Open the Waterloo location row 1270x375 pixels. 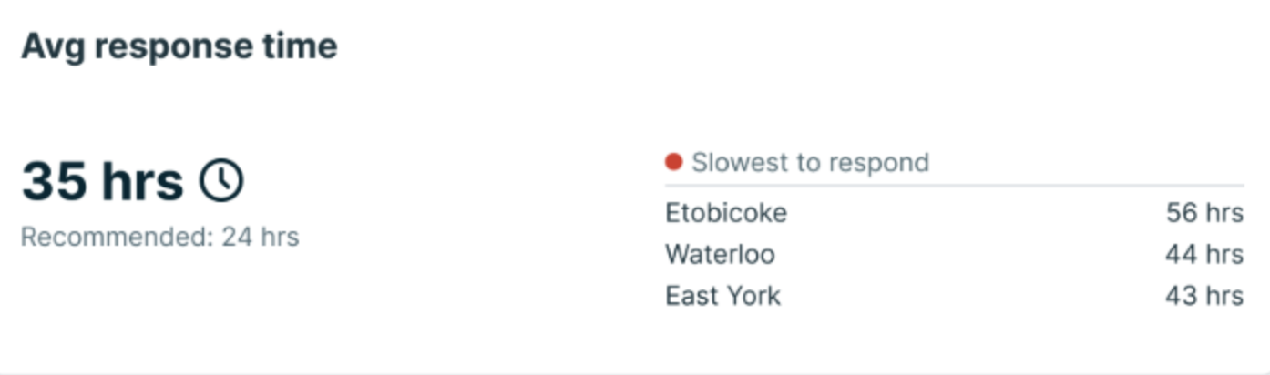(720, 254)
